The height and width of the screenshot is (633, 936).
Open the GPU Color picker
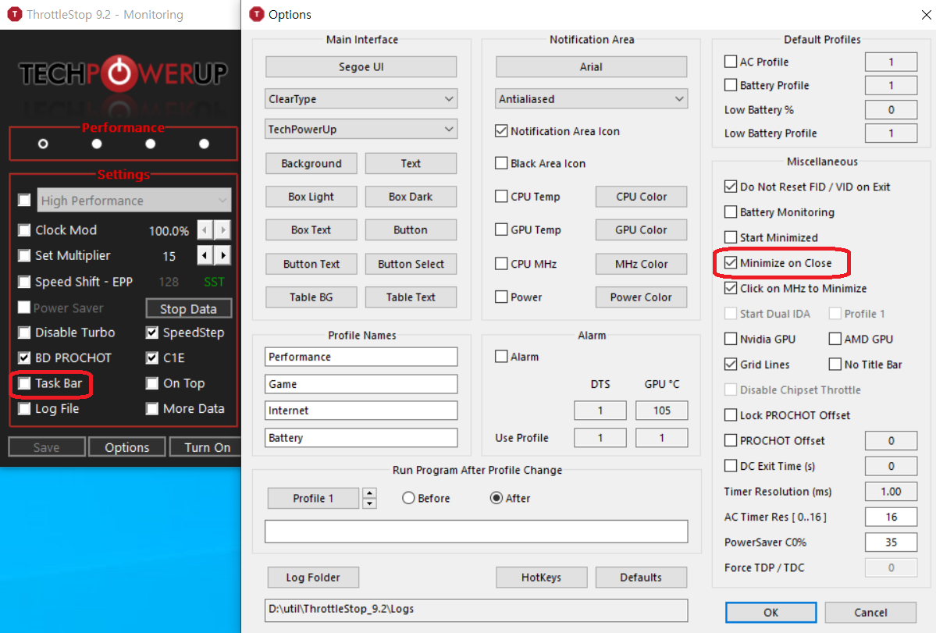pyautogui.click(x=641, y=229)
